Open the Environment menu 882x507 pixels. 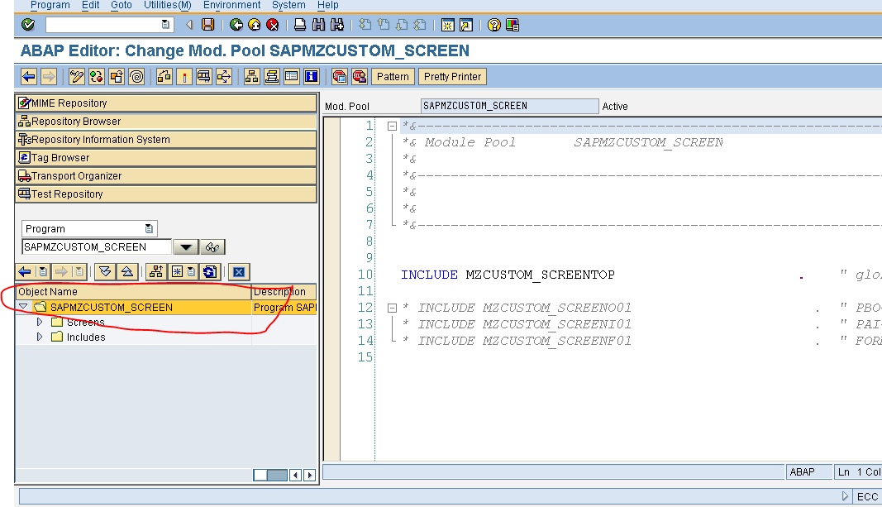coord(231,5)
